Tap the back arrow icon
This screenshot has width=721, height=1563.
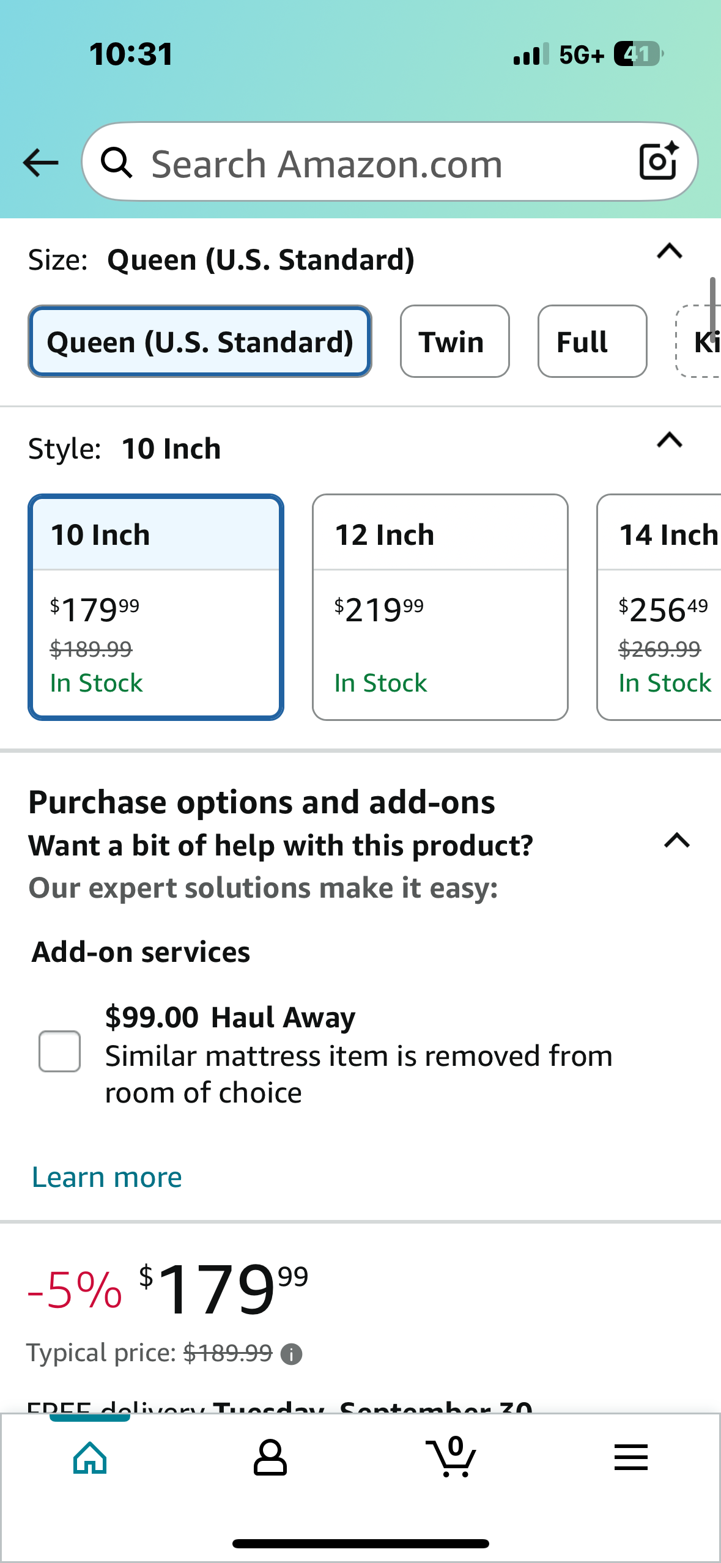point(41,163)
